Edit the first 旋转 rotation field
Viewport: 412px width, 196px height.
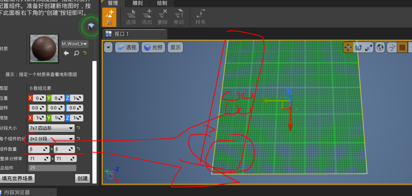pyautogui.click(x=37, y=108)
